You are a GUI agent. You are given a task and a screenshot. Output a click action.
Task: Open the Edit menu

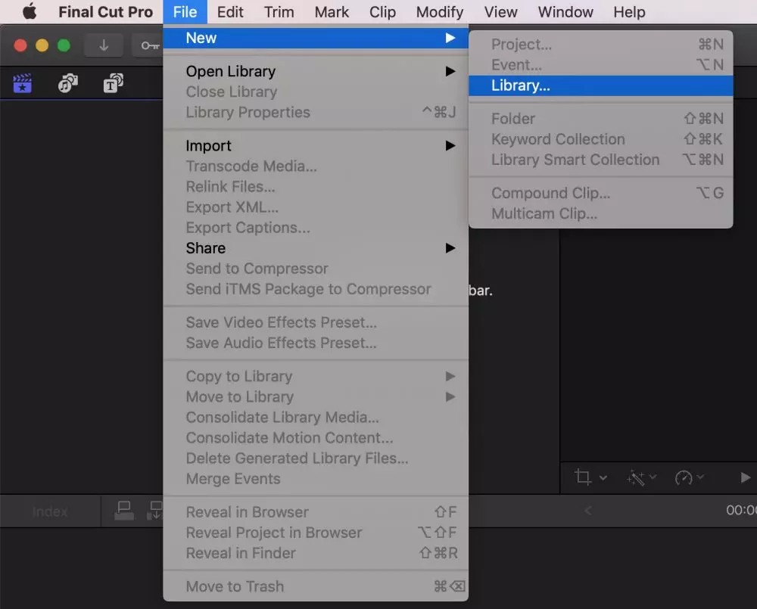click(230, 11)
